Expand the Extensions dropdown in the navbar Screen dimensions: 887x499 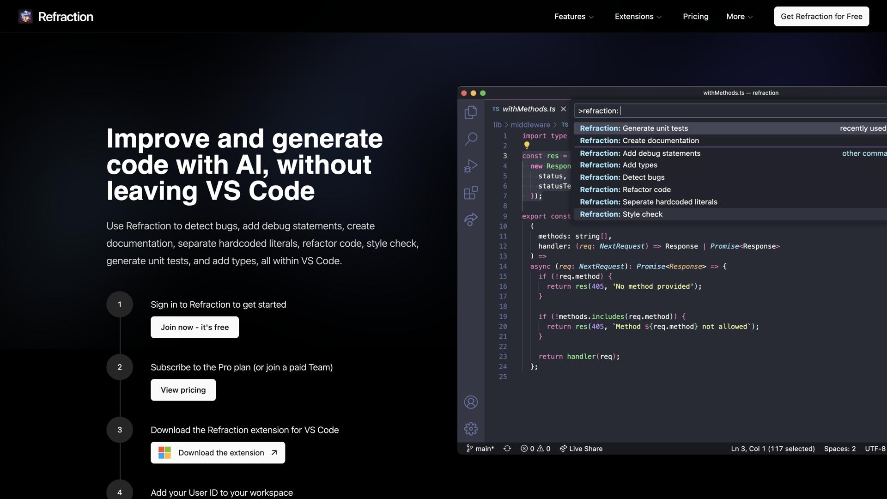coord(638,16)
